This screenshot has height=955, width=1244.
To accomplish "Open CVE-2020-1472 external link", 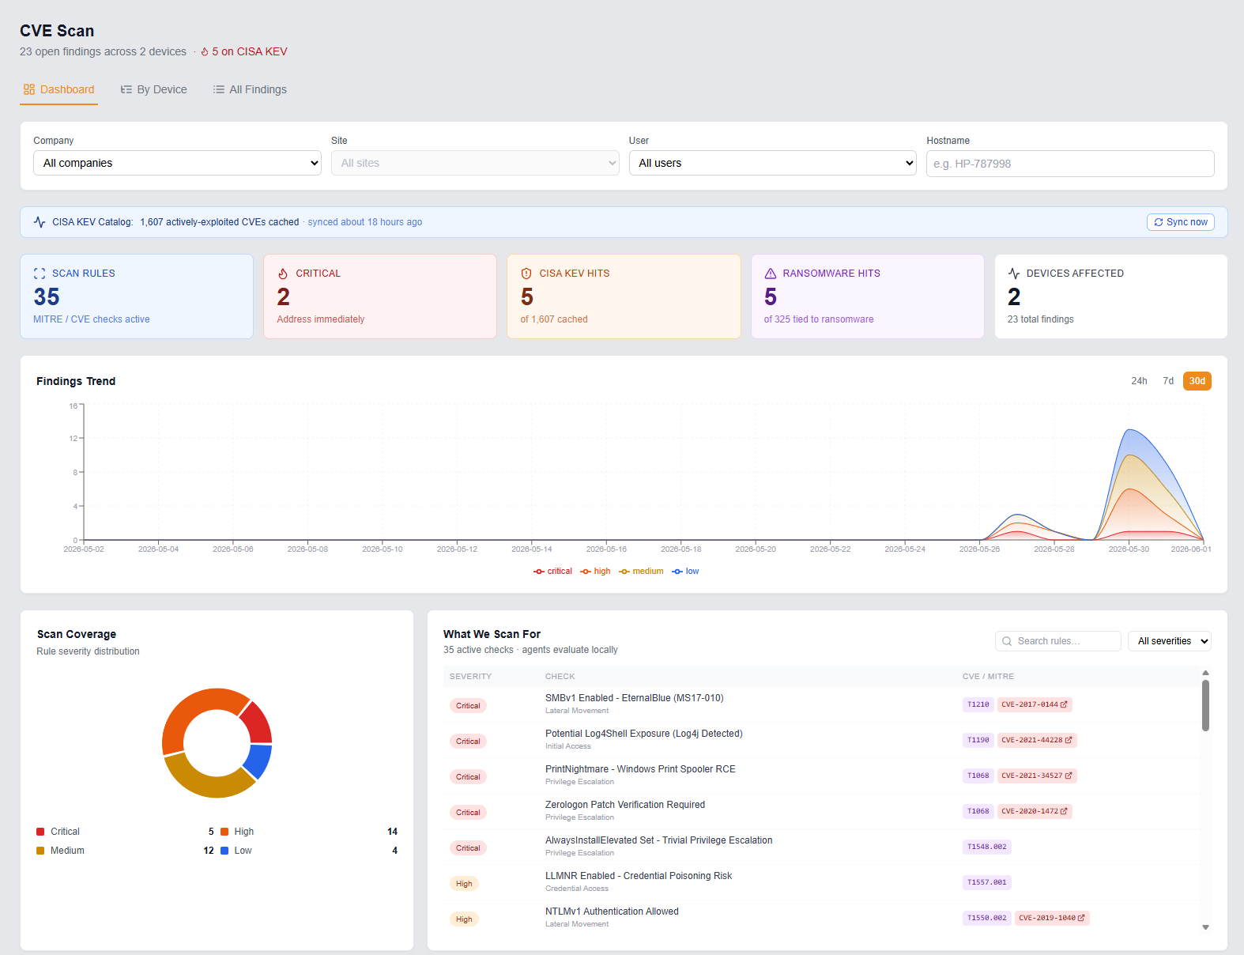I will coord(1035,811).
